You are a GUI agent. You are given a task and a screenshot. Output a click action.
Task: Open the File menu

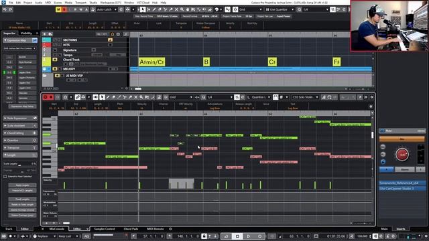(x=11, y=3)
